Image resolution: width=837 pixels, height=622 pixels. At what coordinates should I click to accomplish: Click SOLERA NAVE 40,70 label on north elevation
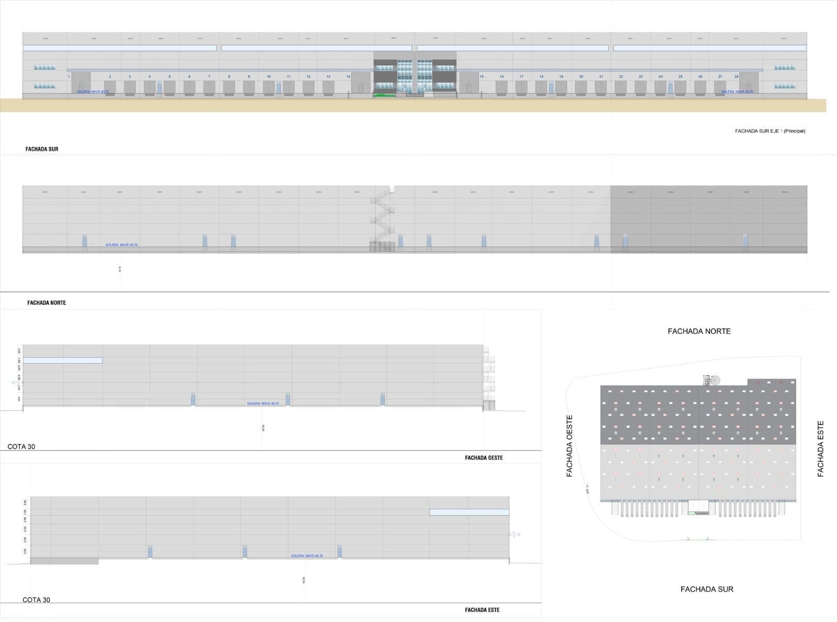tap(121, 245)
